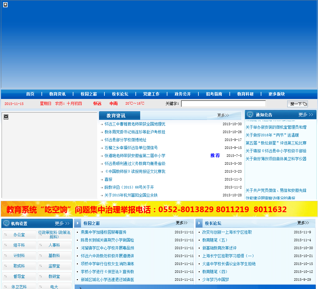Viewport: 318px width, 289px height.
Task: Open 更多>> in the 校长论坛 section
Action: point(303,223)
